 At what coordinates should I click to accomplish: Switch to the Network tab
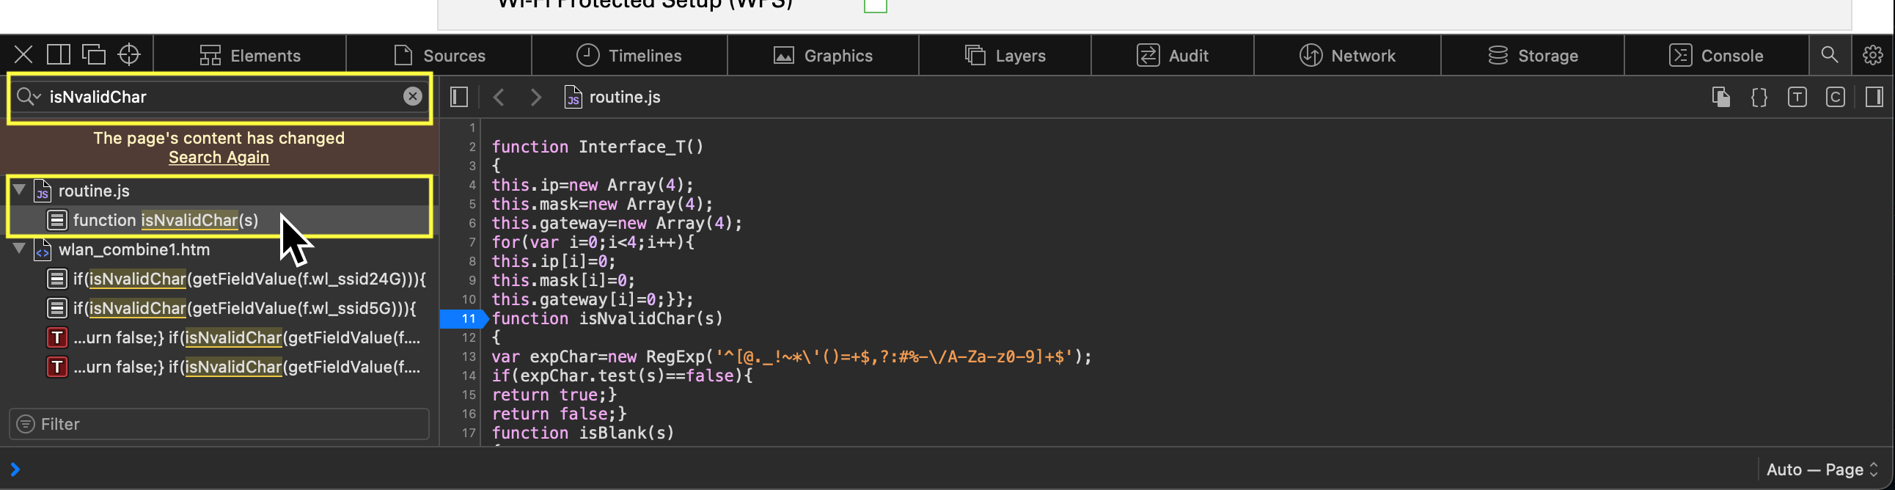[x=1347, y=56]
